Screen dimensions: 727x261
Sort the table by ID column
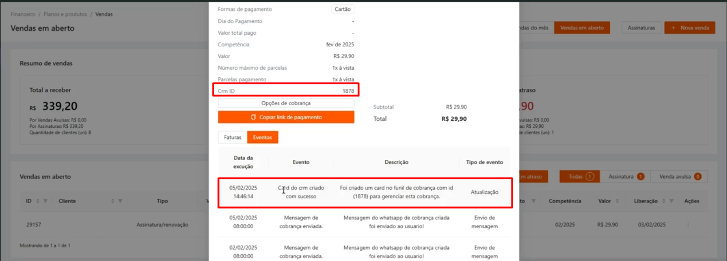tap(38, 201)
